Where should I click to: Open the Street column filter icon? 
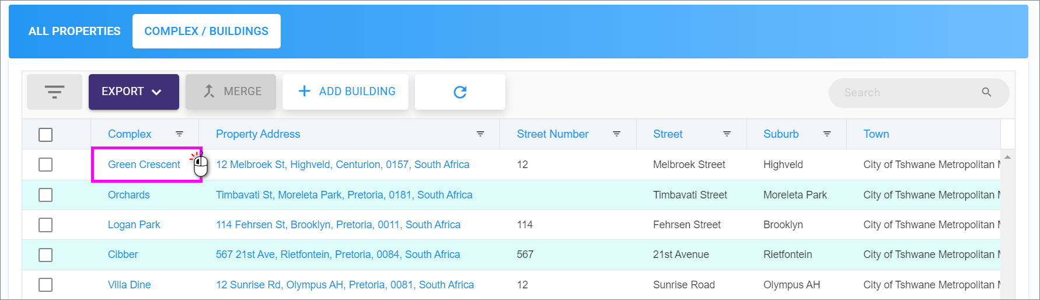[x=727, y=134]
